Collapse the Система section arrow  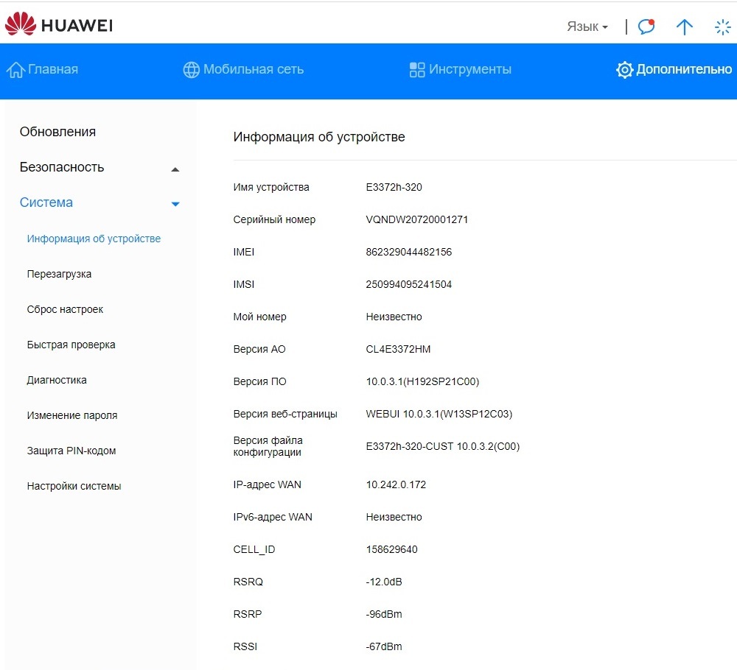pos(175,204)
